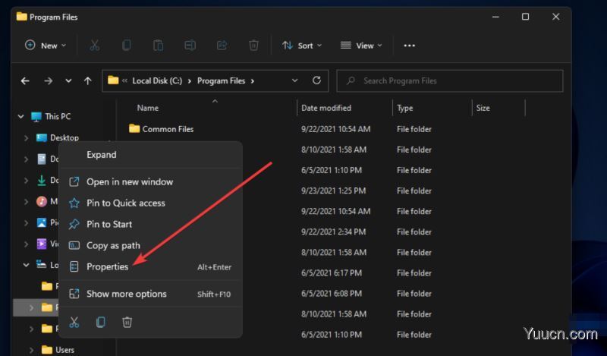Open the View dropdown
Image resolution: width=607 pixels, height=356 pixels.
click(x=361, y=46)
